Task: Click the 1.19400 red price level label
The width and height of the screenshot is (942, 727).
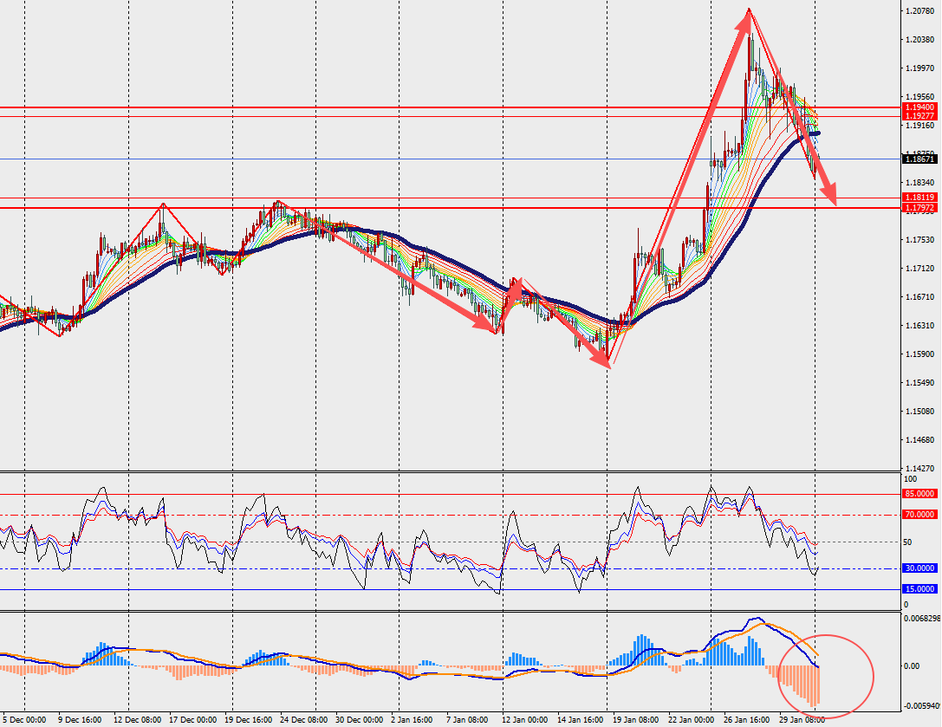Action: pos(919,107)
